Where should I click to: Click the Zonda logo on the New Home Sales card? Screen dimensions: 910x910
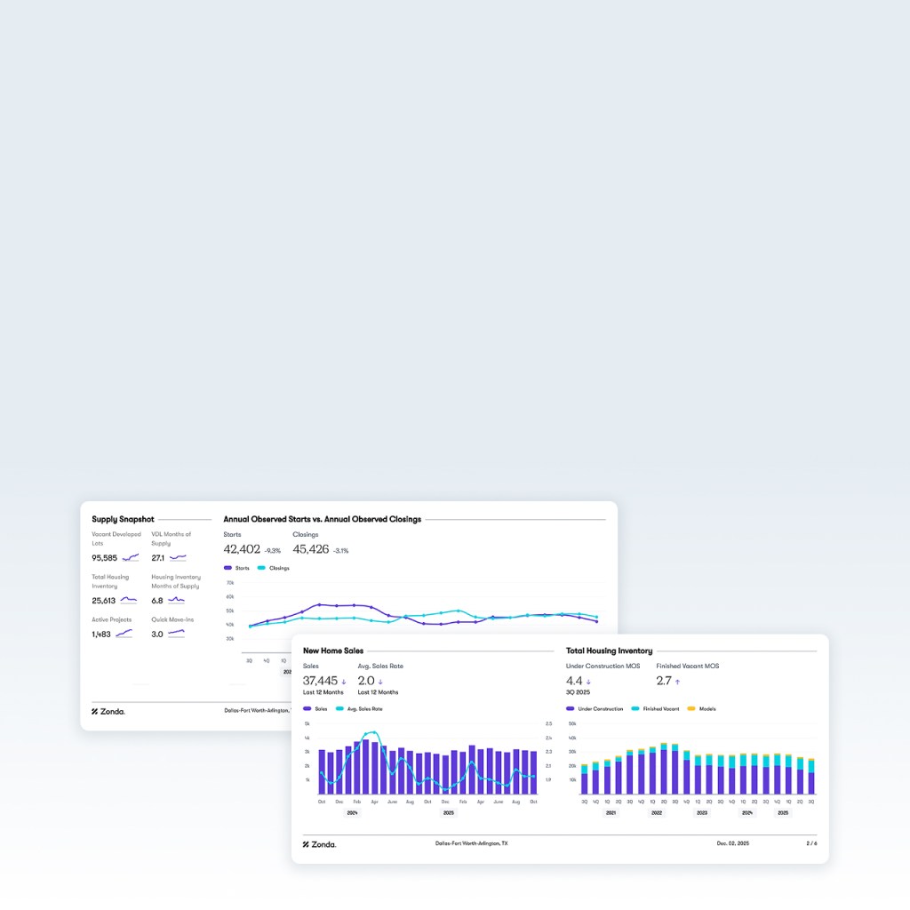point(320,843)
